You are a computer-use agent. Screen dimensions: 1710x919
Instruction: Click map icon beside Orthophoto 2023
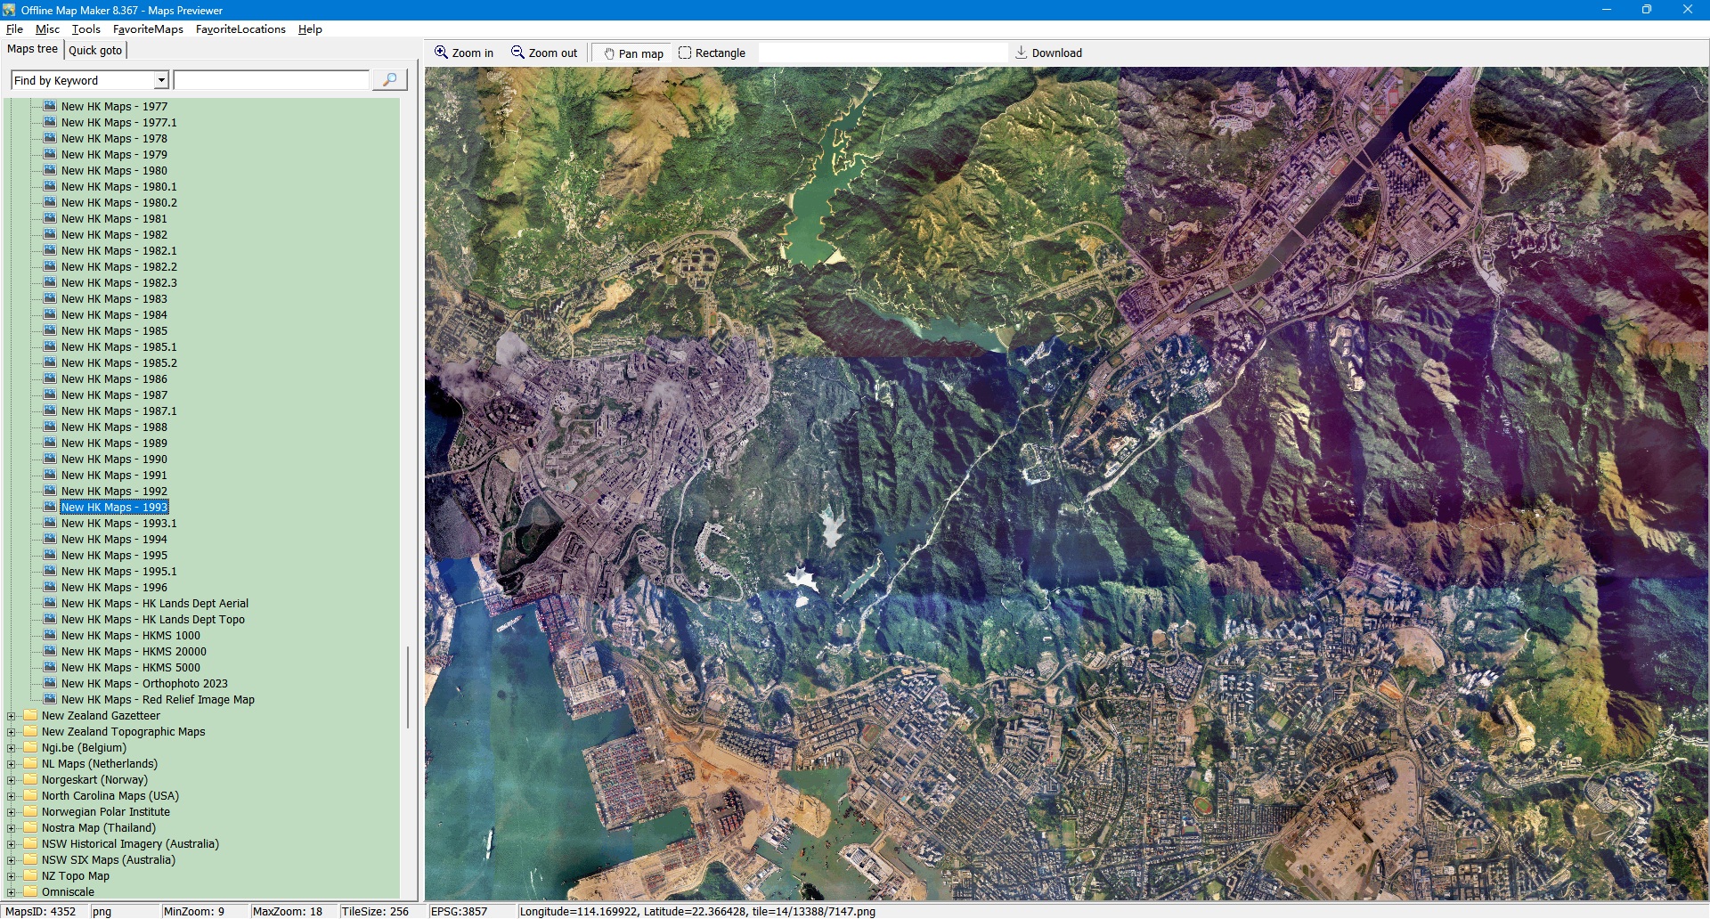51,684
